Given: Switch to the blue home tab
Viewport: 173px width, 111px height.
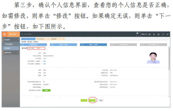Looking at the screenshot, I should [28, 39].
